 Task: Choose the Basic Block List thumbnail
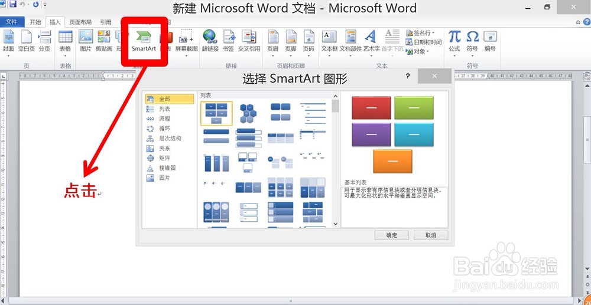pyautogui.click(x=216, y=113)
